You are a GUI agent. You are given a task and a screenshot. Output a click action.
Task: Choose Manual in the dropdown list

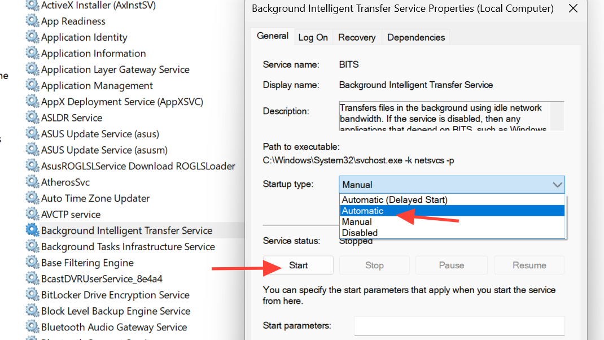(357, 222)
